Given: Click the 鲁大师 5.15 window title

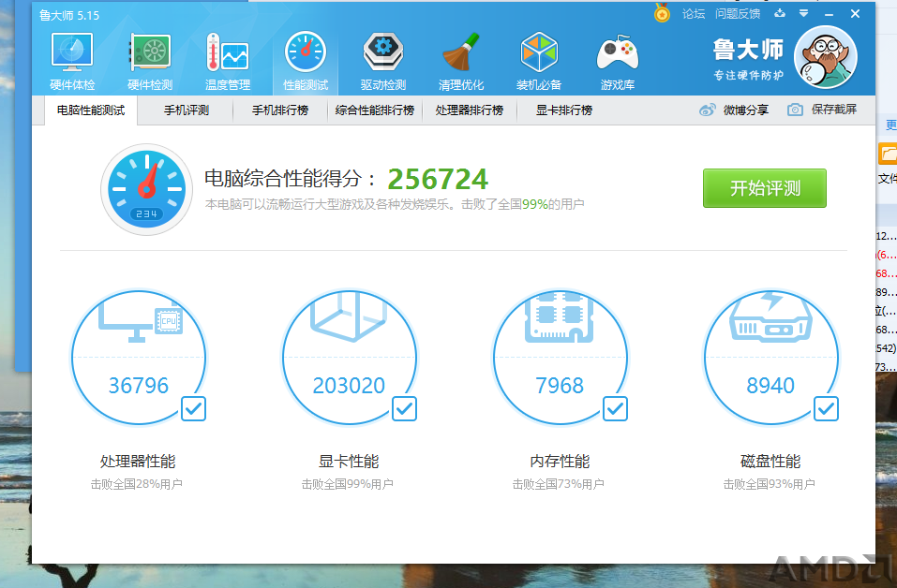Looking at the screenshot, I should [69, 15].
